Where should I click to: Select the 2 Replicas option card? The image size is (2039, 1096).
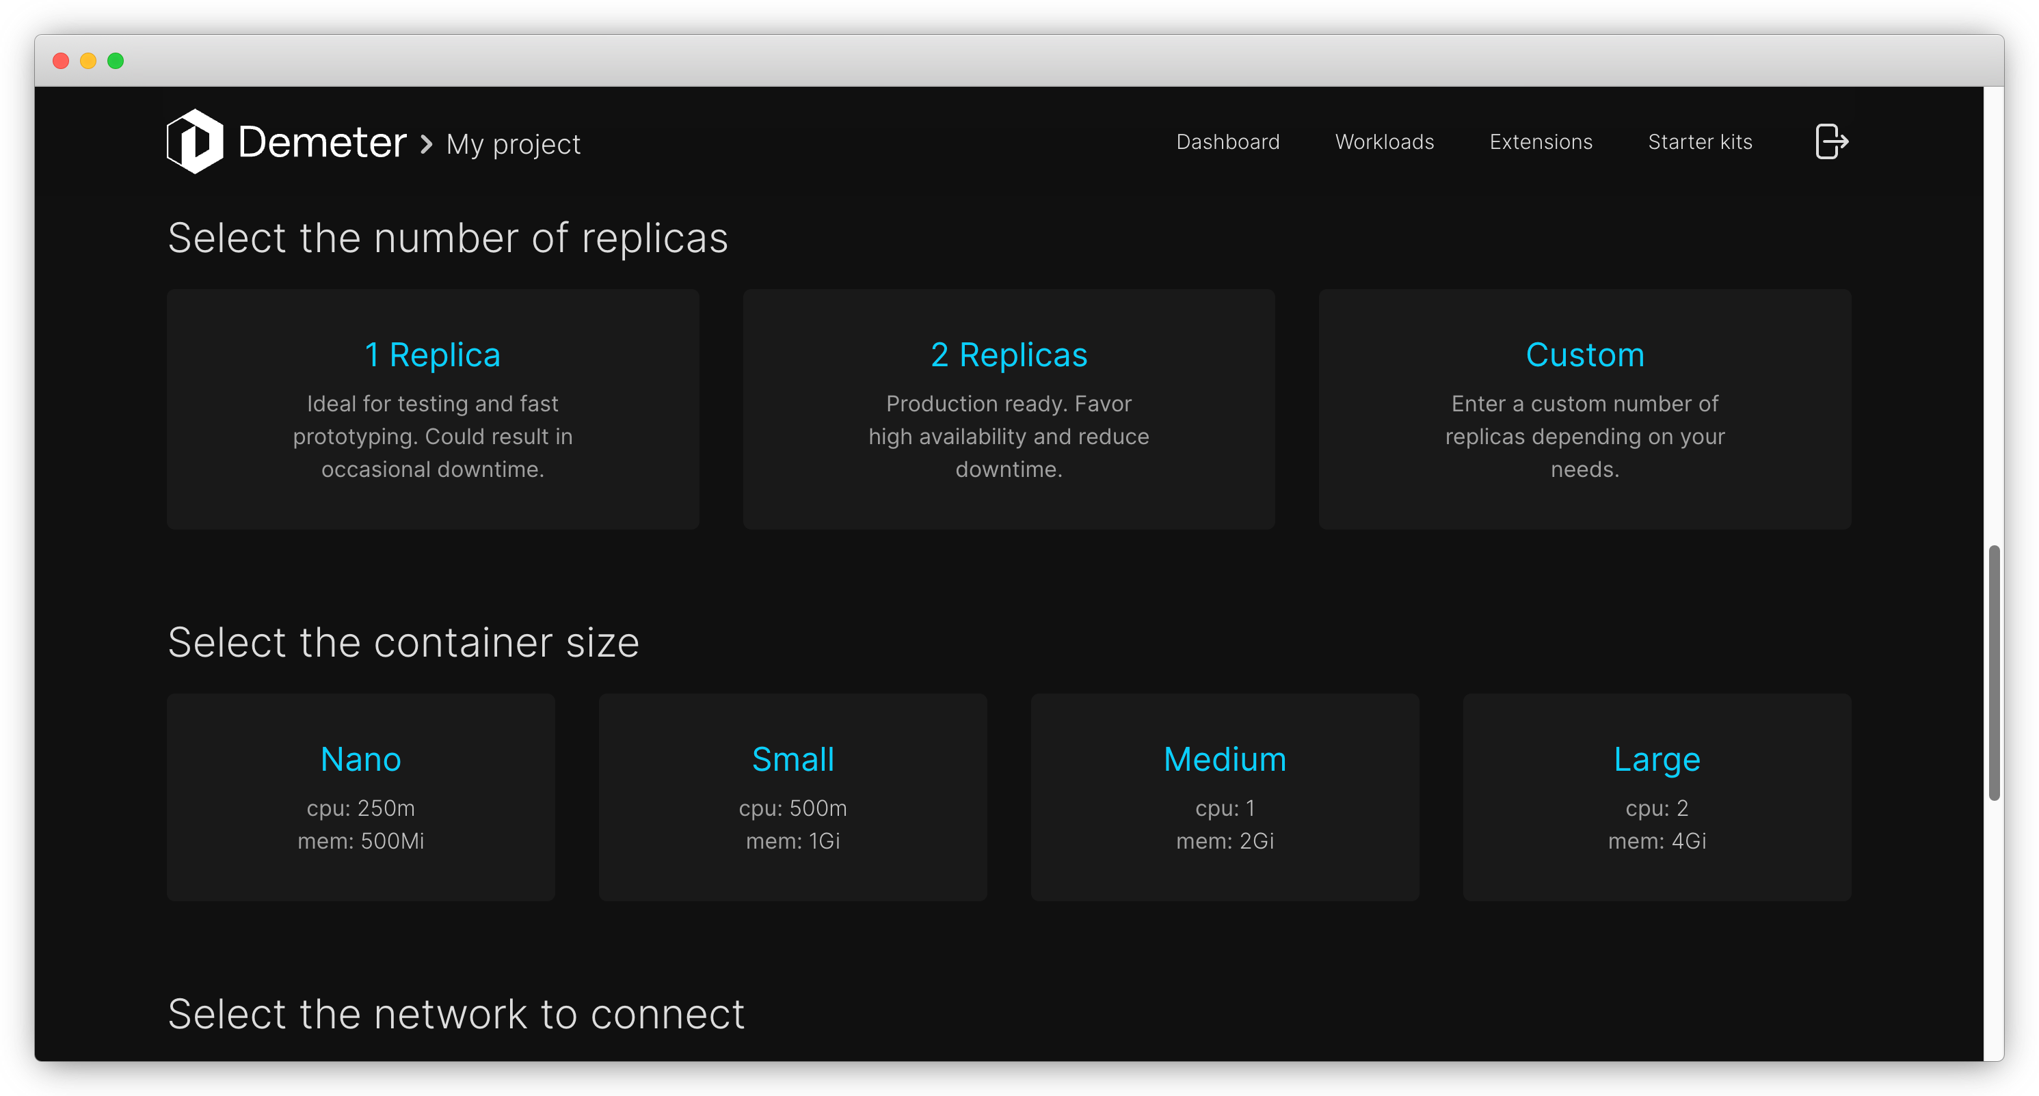click(1009, 409)
